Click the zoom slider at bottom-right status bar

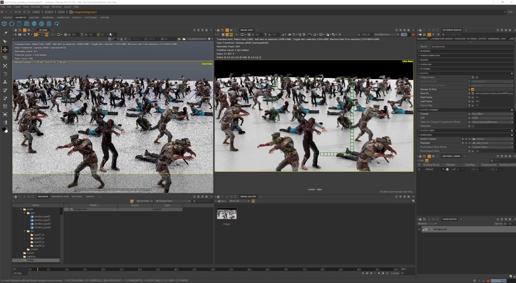point(499,281)
